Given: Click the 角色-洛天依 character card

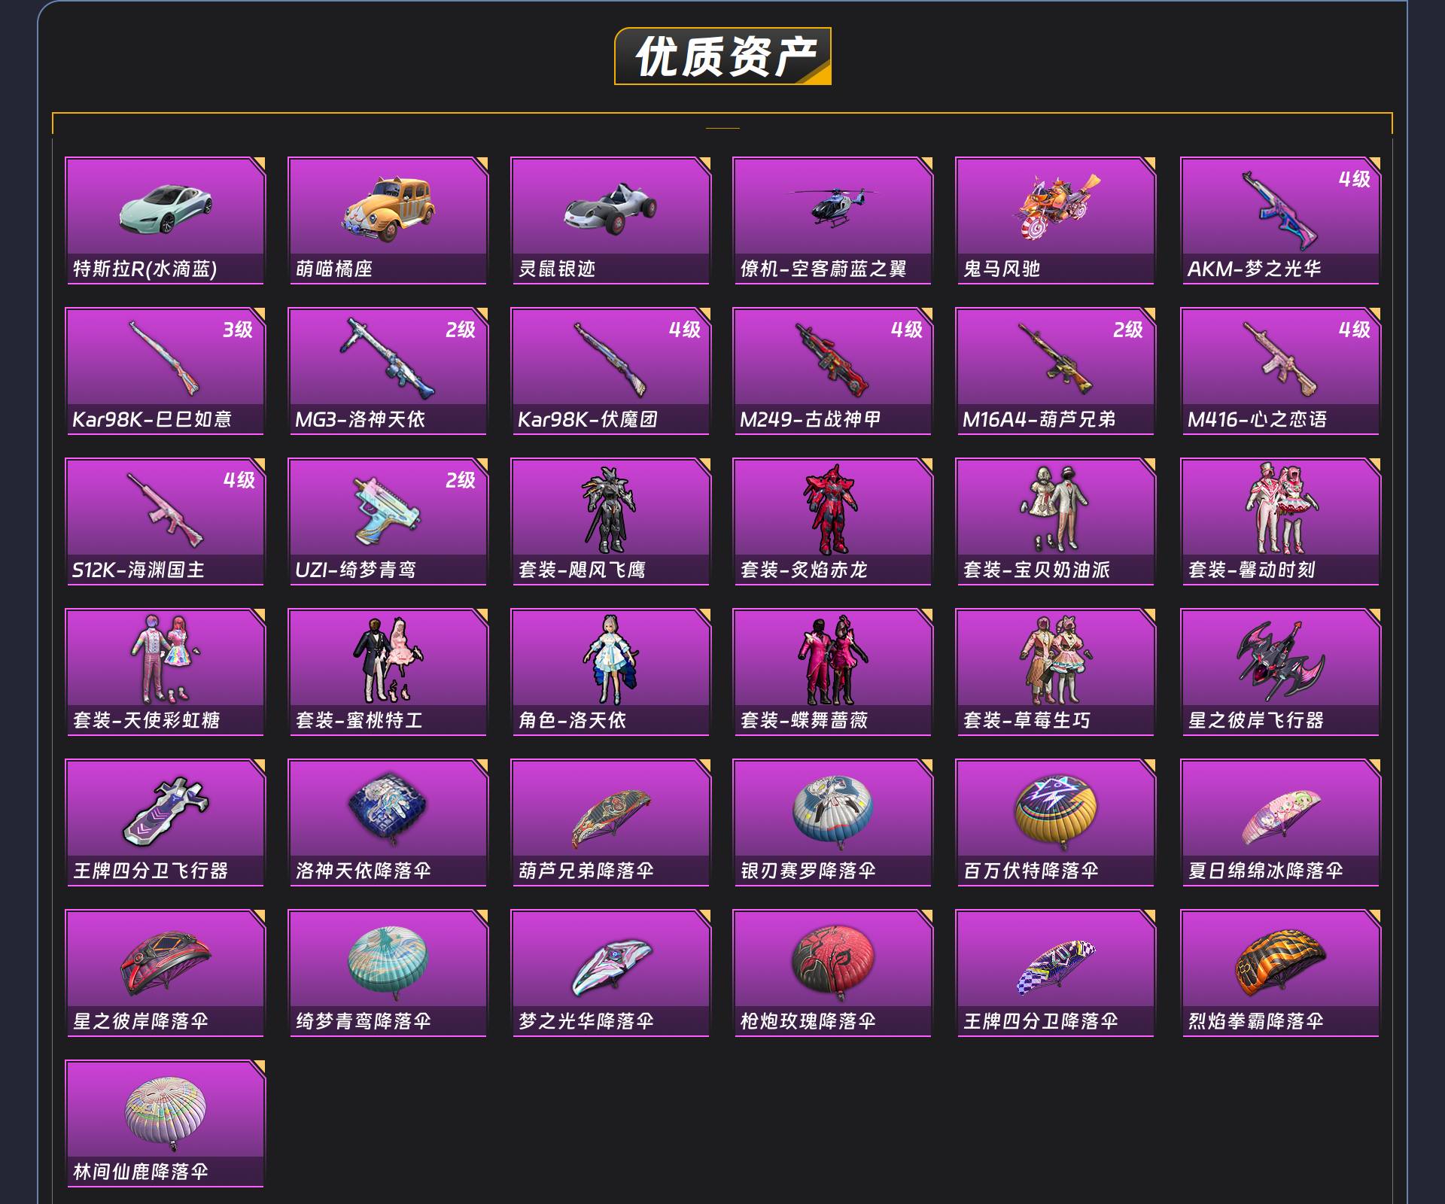Looking at the screenshot, I should click(610, 672).
